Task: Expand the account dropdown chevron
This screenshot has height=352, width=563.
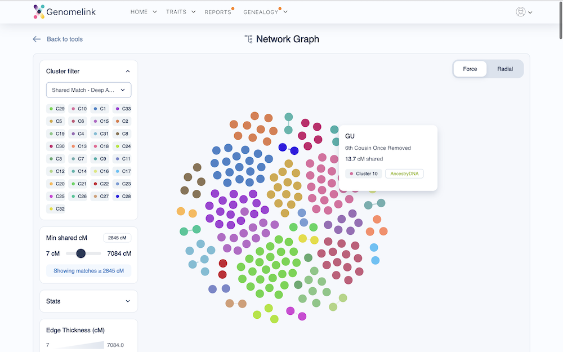Action: (x=530, y=12)
